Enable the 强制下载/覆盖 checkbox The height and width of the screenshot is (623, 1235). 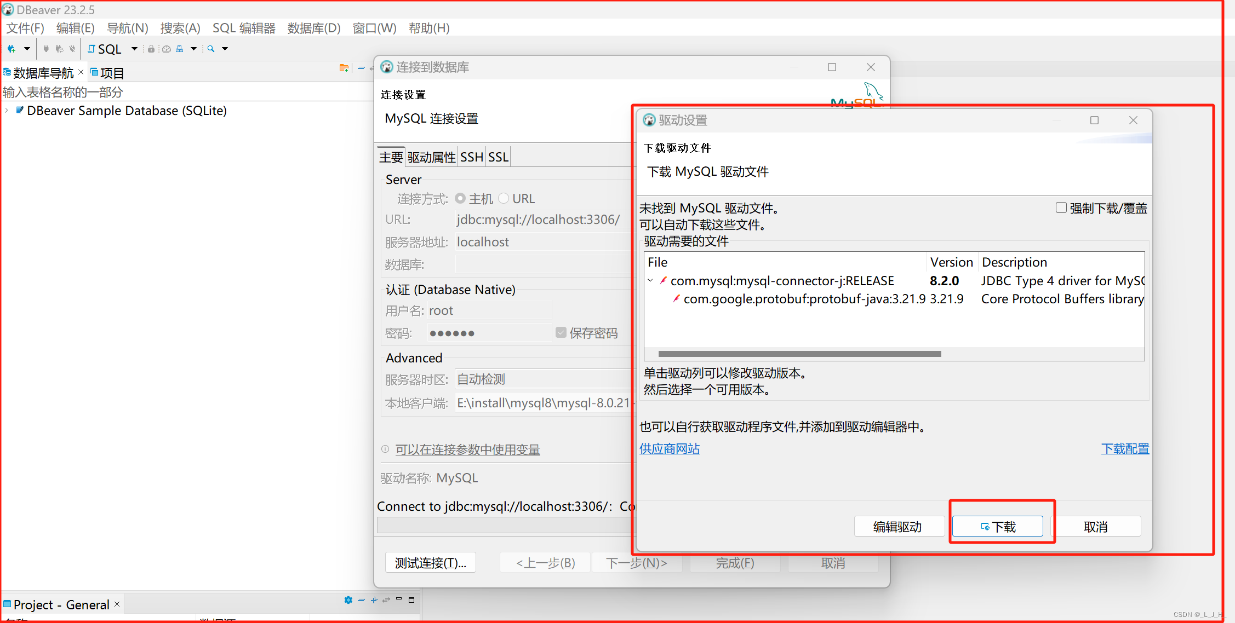click(x=1061, y=208)
